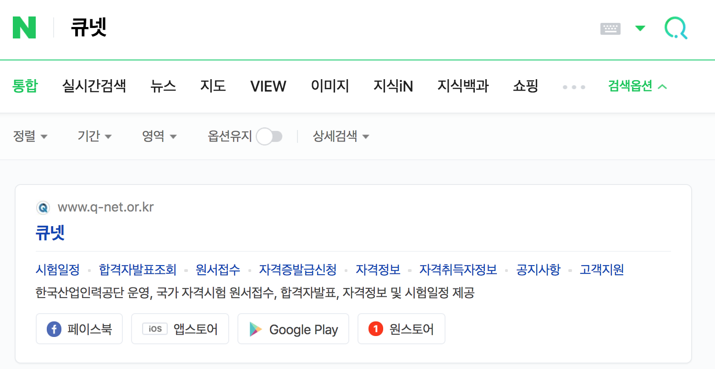Click the green search magnifier icon
This screenshot has height=369, width=715.
click(x=676, y=28)
